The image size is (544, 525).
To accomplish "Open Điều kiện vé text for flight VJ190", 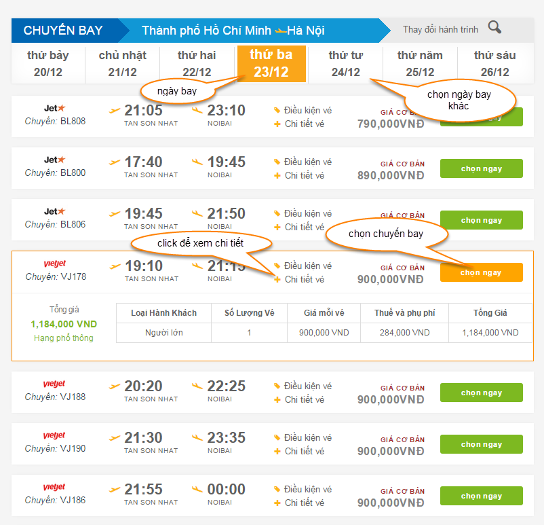I will coord(308,437).
